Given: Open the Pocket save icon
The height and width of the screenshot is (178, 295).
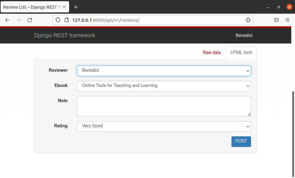Looking at the screenshot, I should click(x=276, y=20).
